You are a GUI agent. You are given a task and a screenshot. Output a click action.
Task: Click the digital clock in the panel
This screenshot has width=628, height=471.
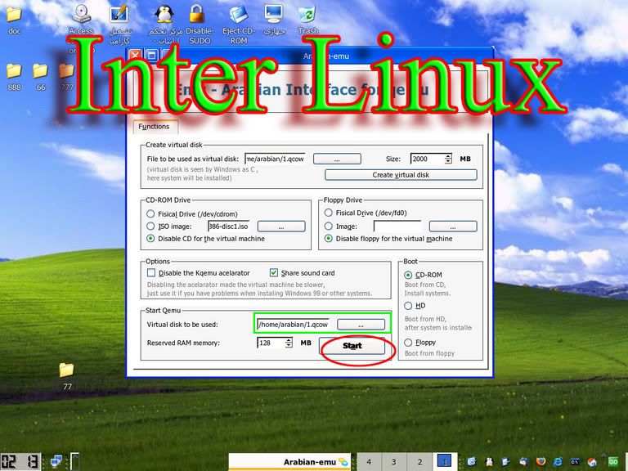(x=20, y=462)
